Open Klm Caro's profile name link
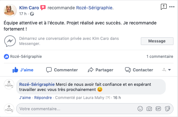 click(x=29, y=8)
